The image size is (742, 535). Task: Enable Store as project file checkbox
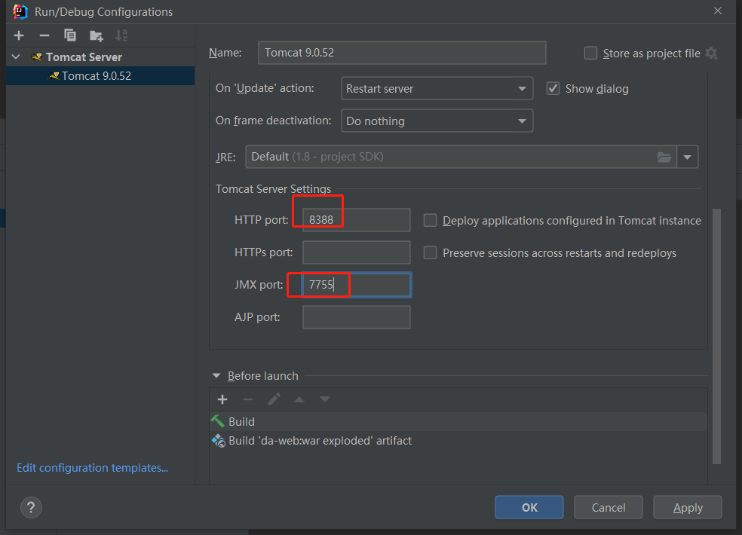pyautogui.click(x=590, y=53)
